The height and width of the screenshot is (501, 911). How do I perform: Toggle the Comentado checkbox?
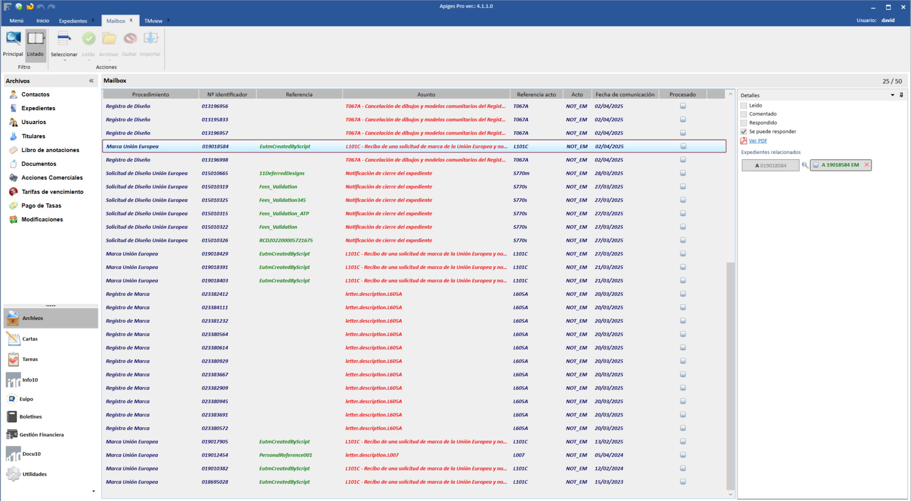[x=744, y=114]
